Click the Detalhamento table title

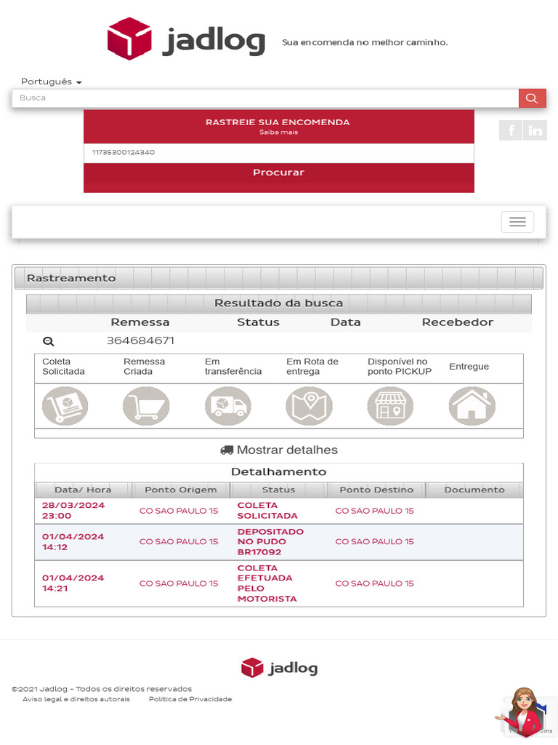click(x=278, y=471)
